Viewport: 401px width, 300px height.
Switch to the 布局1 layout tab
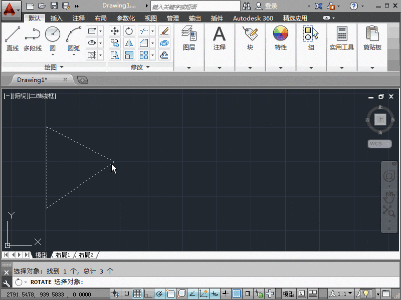(62, 255)
